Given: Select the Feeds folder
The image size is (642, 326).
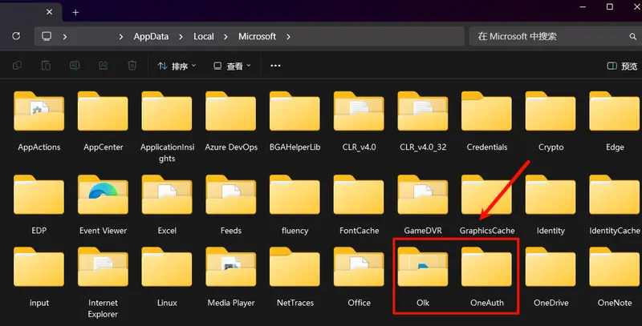Looking at the screenshot, I should click(231, 205).
